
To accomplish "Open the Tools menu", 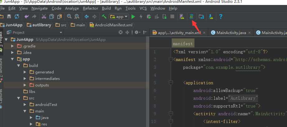I will (x=131, y=8).
